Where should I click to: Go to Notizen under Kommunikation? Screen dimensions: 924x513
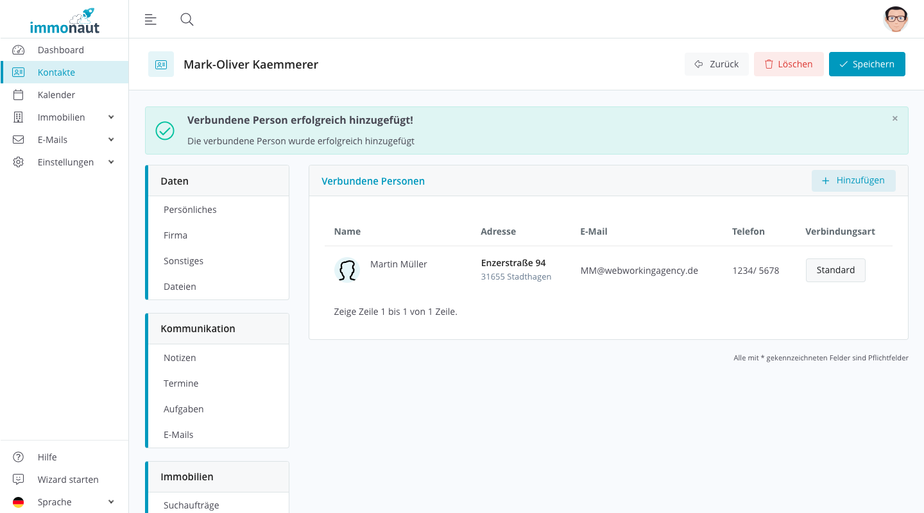coord(180,358)
